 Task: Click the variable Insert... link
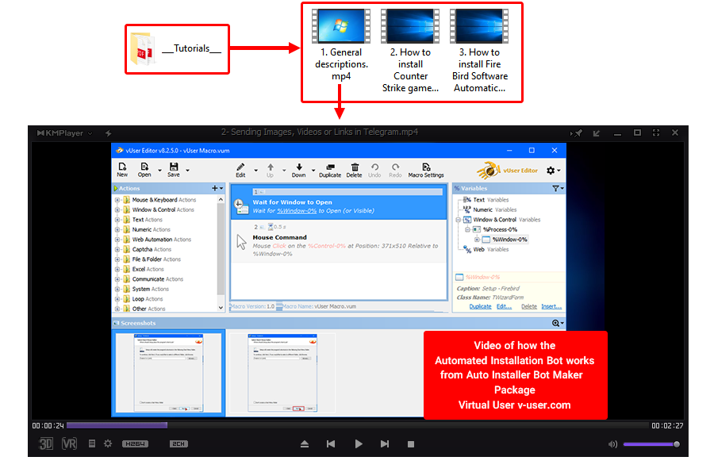[x=551, y=306]
